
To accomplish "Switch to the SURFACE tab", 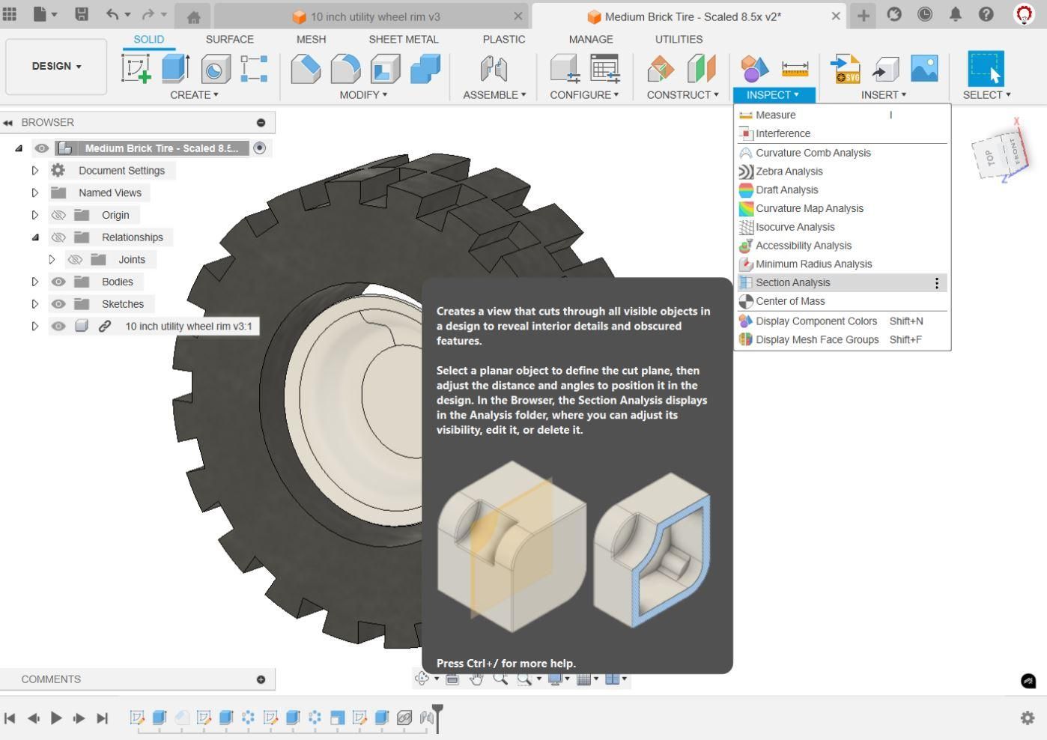I will pos(230,39).
